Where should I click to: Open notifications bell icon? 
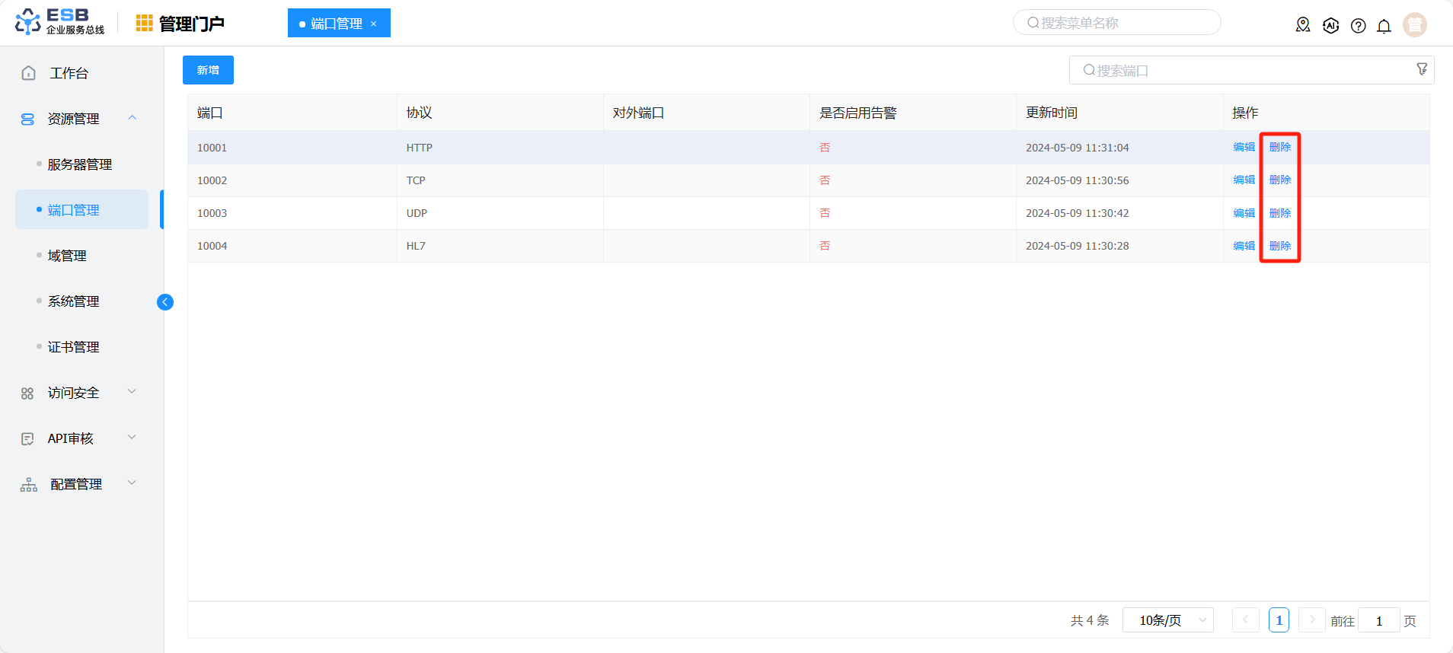[x=1384, y=25]
